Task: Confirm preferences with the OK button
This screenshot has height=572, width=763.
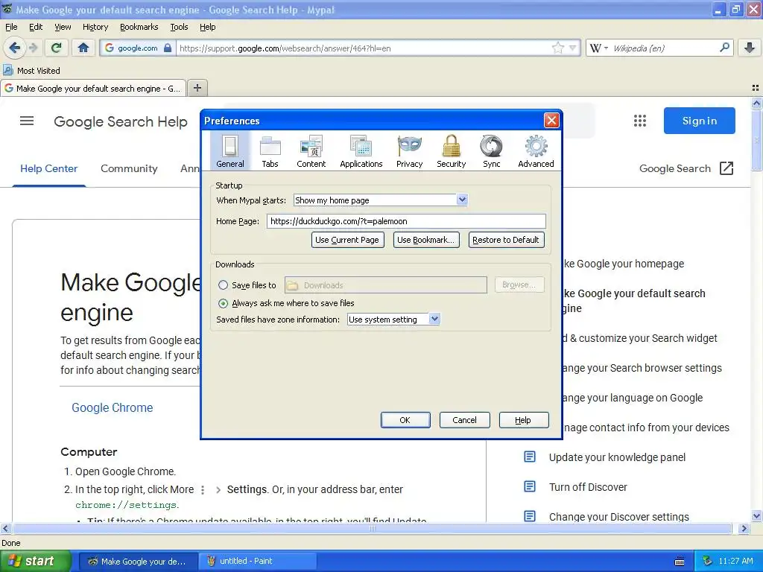Action: click(405, 420)
